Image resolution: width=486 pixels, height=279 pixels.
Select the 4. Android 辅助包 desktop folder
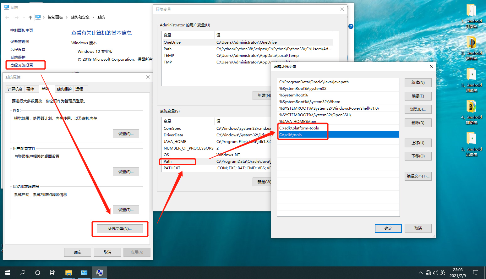(x=472, y=112)
